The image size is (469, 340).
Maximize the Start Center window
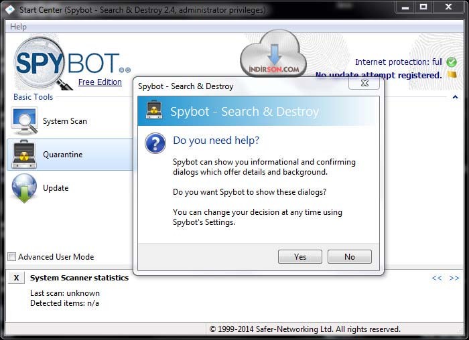[423, 7]
